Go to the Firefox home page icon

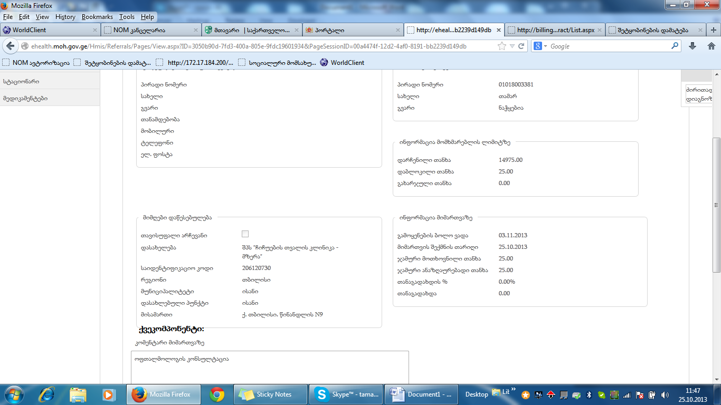click(711, 46)
